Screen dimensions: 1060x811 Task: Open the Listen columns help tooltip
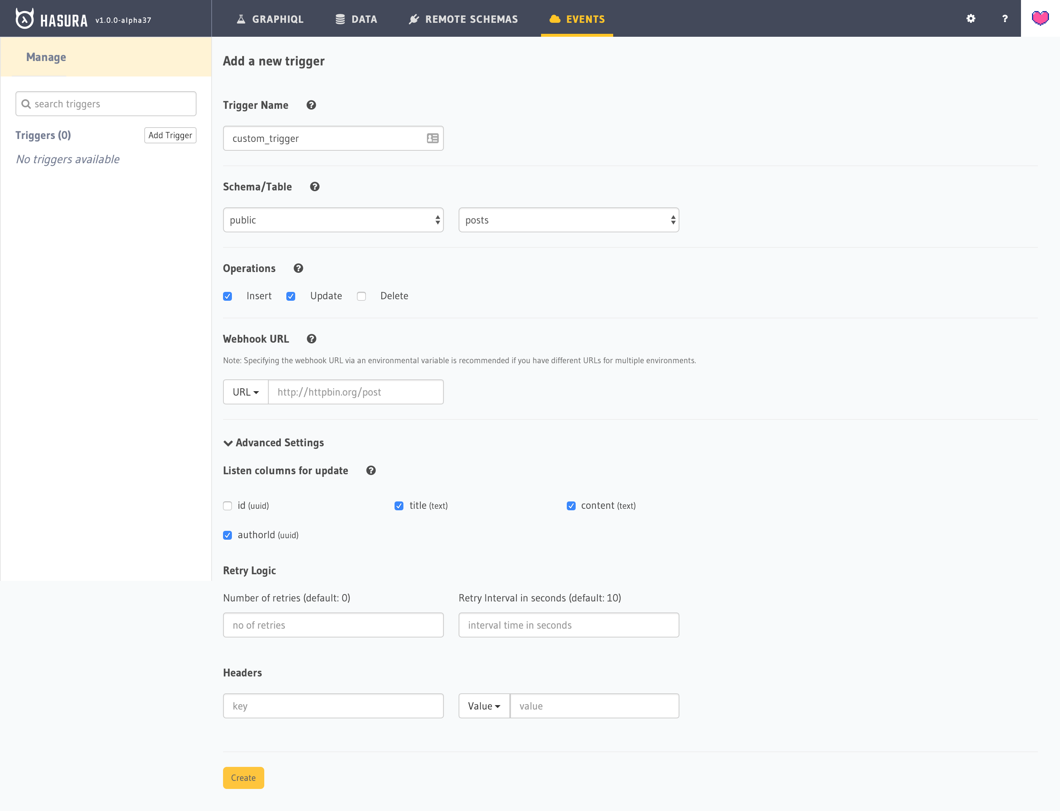[x=371, y=470]
